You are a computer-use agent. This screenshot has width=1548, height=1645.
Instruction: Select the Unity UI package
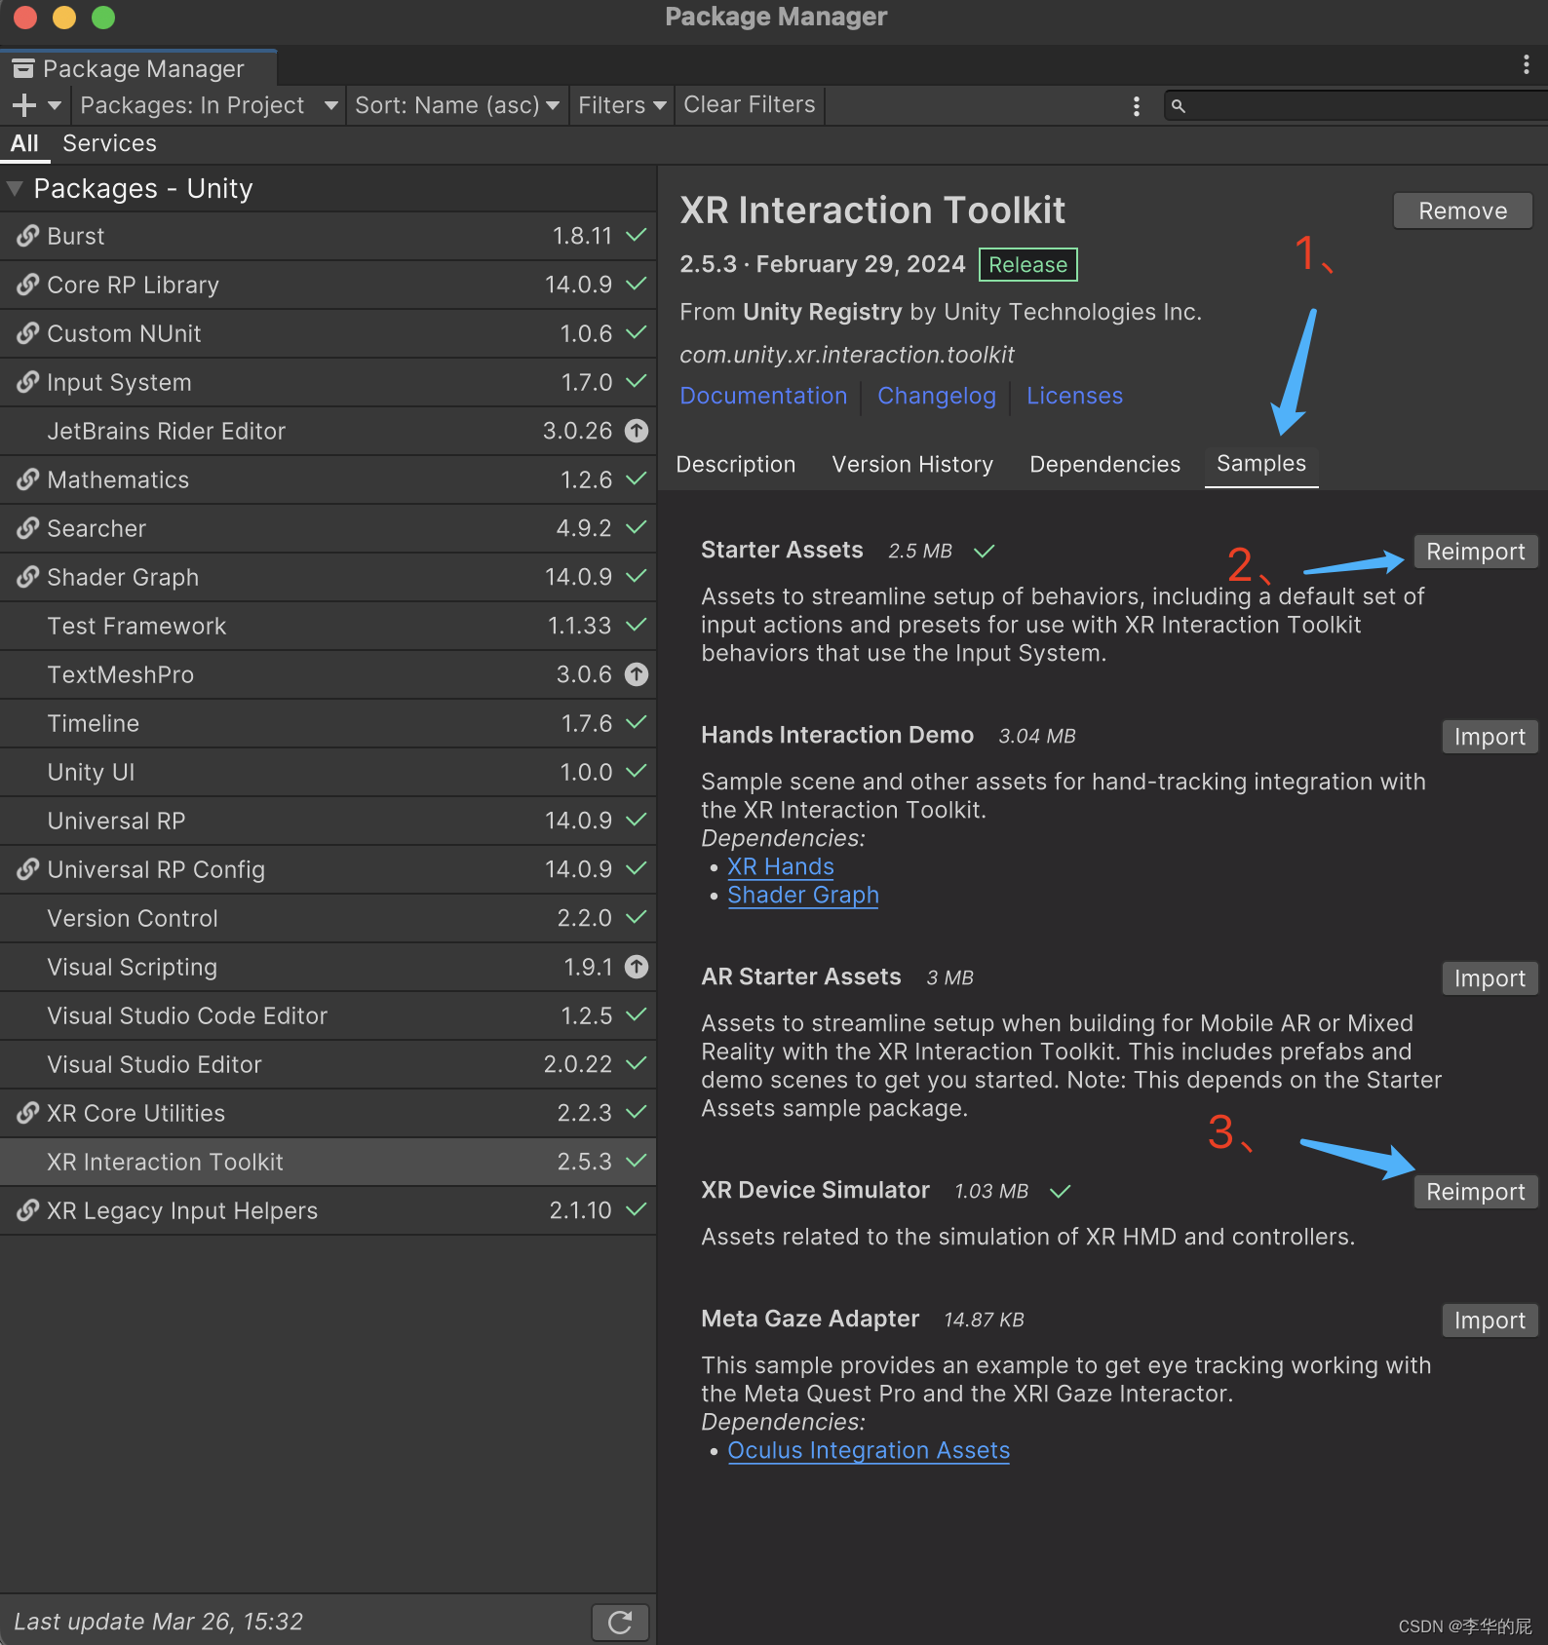tap(328, 772)
